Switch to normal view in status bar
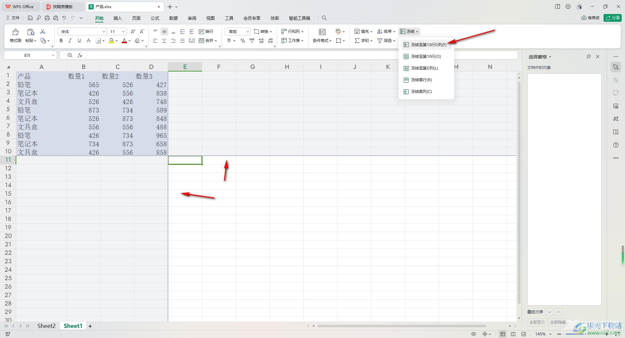 (503, 334)
